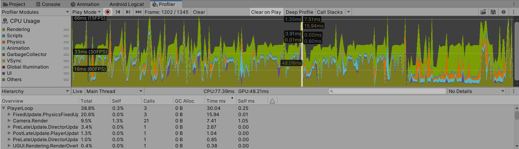Expand the PostLateUpdate.PlayerUpdate row
Screen dimensions: 519x149
pos(9,133)
